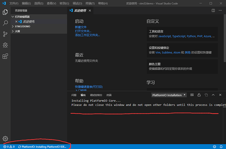Open the Source Control view
Viewport: 226px width, 149px height.
[x=5, y=34]
